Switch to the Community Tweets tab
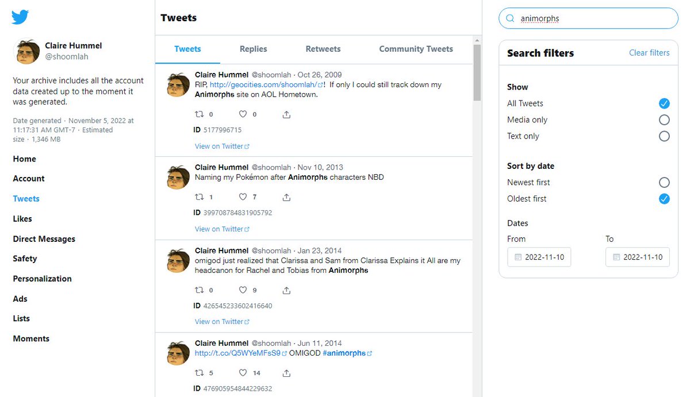690x397 pixels. (416, 49)
